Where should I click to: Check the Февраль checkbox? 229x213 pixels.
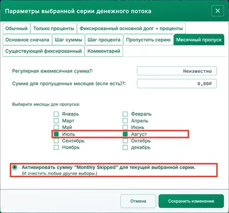click(x=125, y=114)
